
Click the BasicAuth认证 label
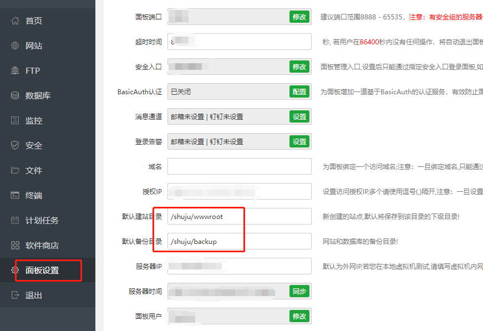pyautogui.click(x=140, y=91)
